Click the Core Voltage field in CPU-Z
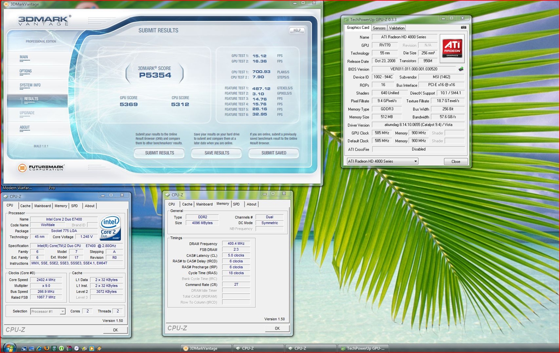This screenshot has height=353, width=560. pos(86,237)
